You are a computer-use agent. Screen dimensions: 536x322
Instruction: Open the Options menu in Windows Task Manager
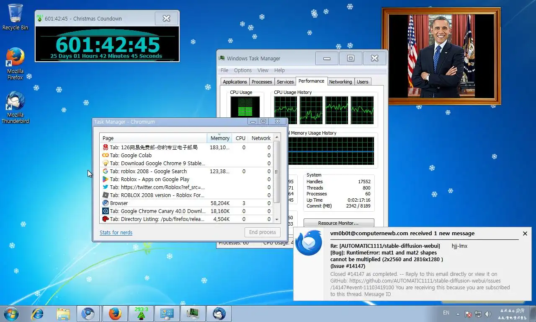(x=243, y=70)
